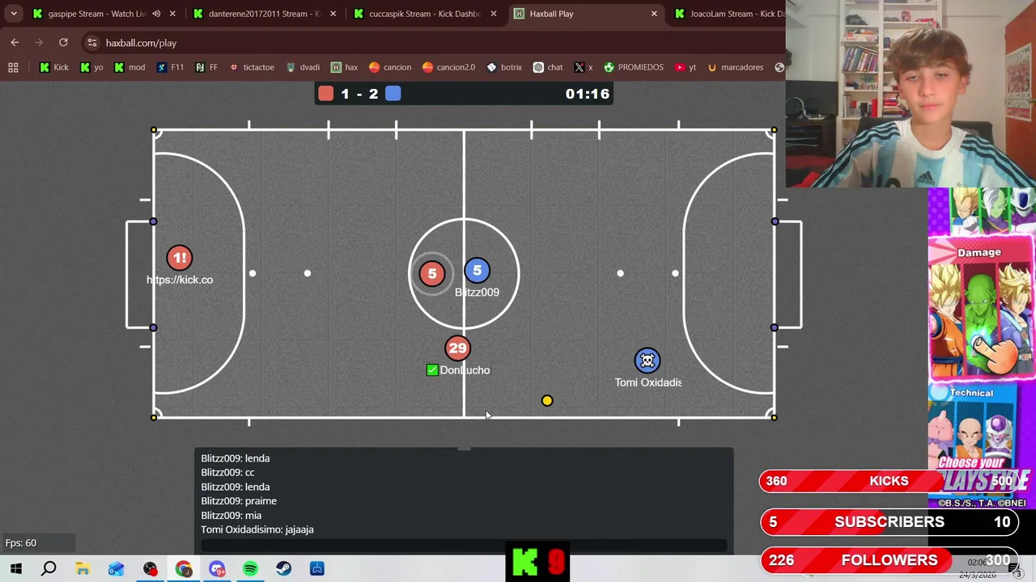Close the gaspipe Stream tab
Viewport: 1036px width, 582px height.
tap(172, 14)
